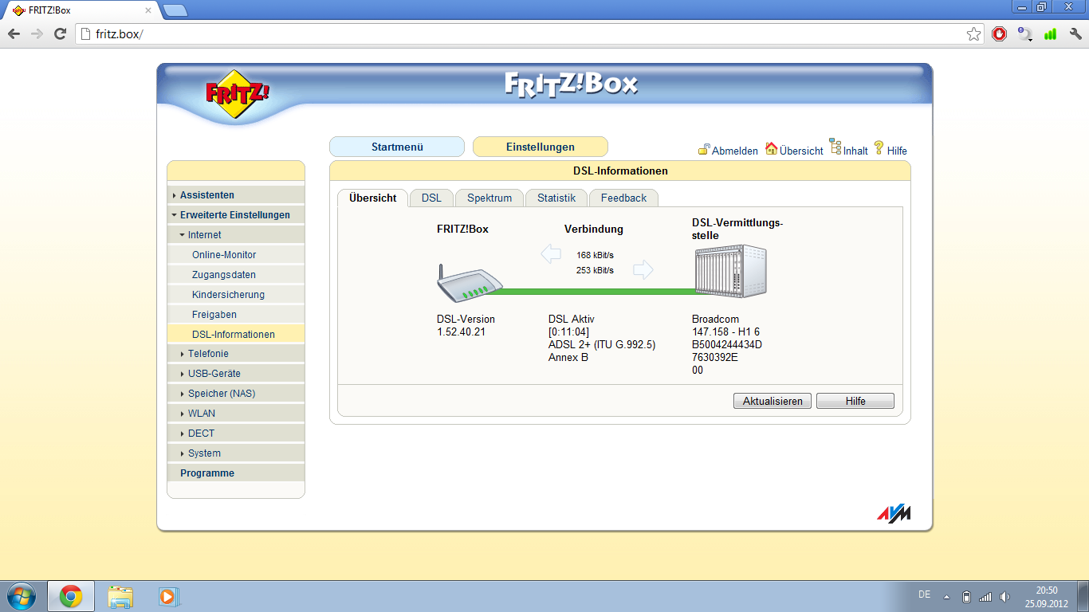Open the Statistik tab

point(556,198)
